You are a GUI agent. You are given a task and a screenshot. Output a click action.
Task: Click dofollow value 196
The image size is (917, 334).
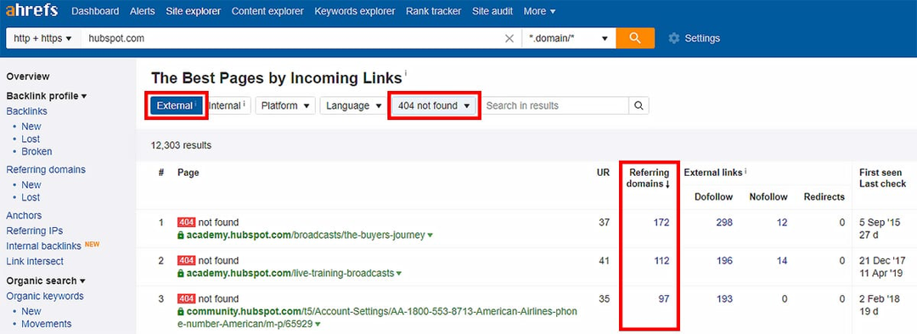[x=724, y=261]
